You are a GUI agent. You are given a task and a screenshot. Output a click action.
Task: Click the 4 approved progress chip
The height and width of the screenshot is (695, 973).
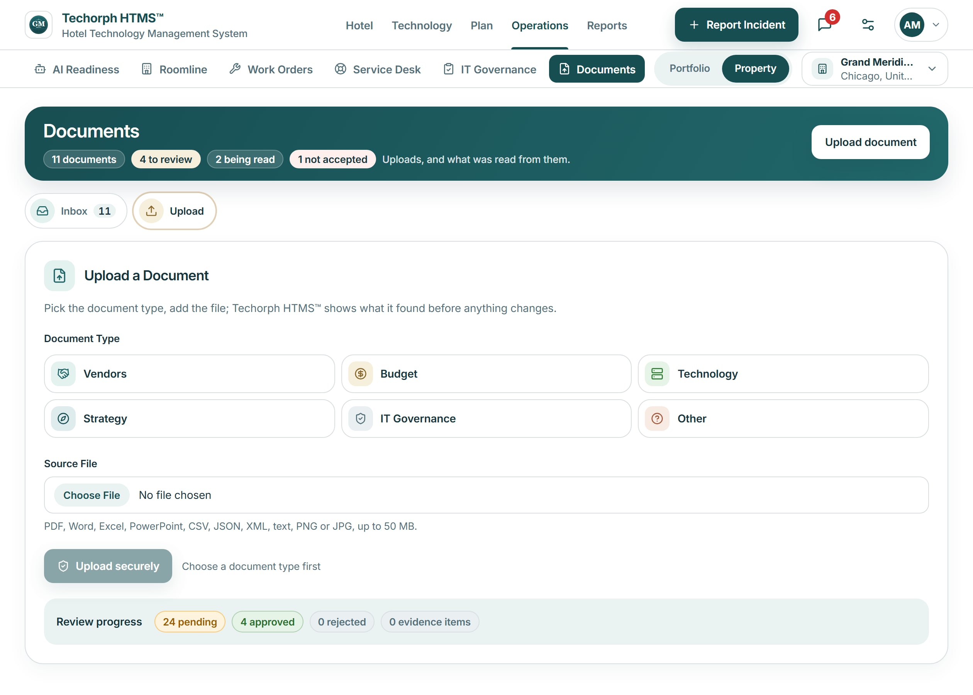(268, 622)
